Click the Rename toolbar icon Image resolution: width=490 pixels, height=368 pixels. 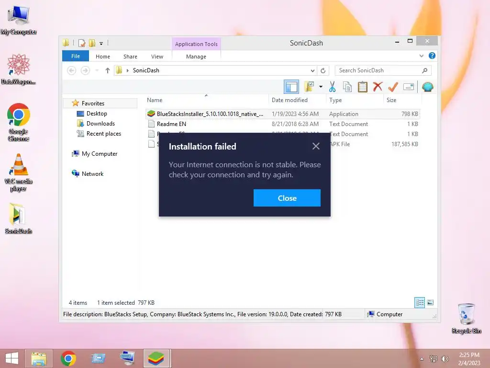pyautogui.click(x=409, y=87)
